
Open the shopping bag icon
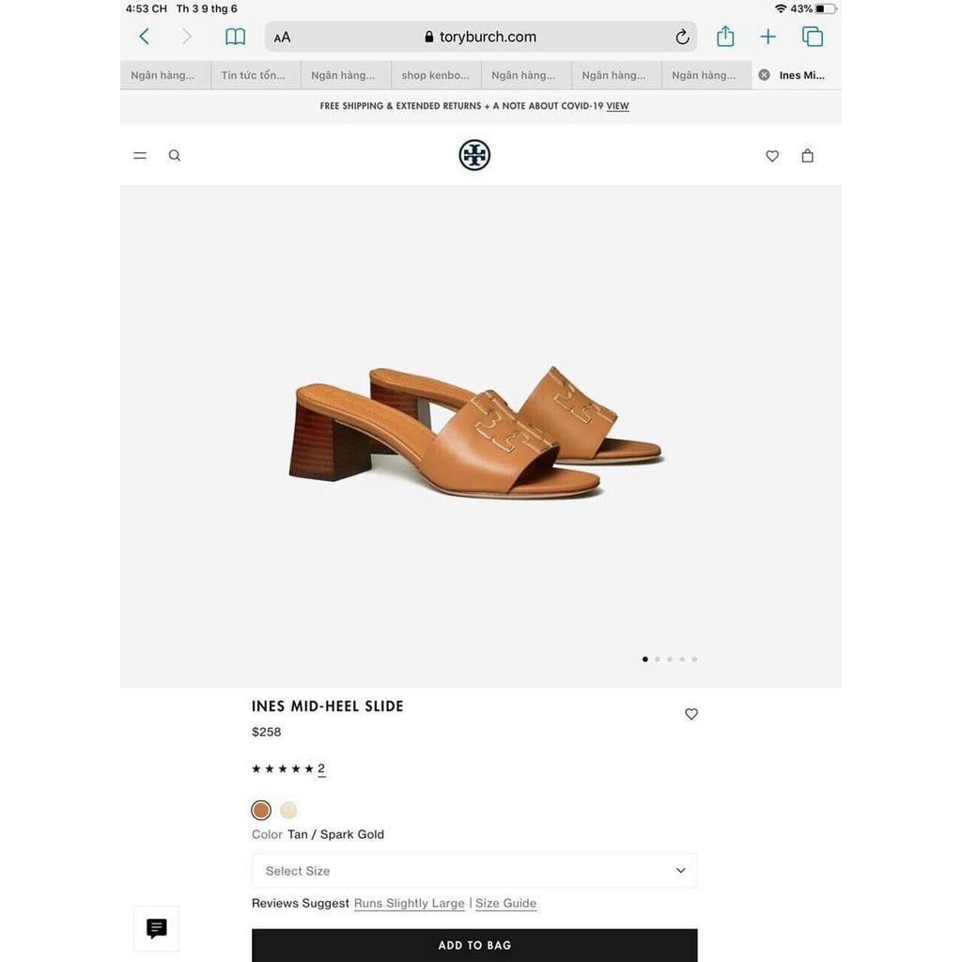(x=807, y=156)
